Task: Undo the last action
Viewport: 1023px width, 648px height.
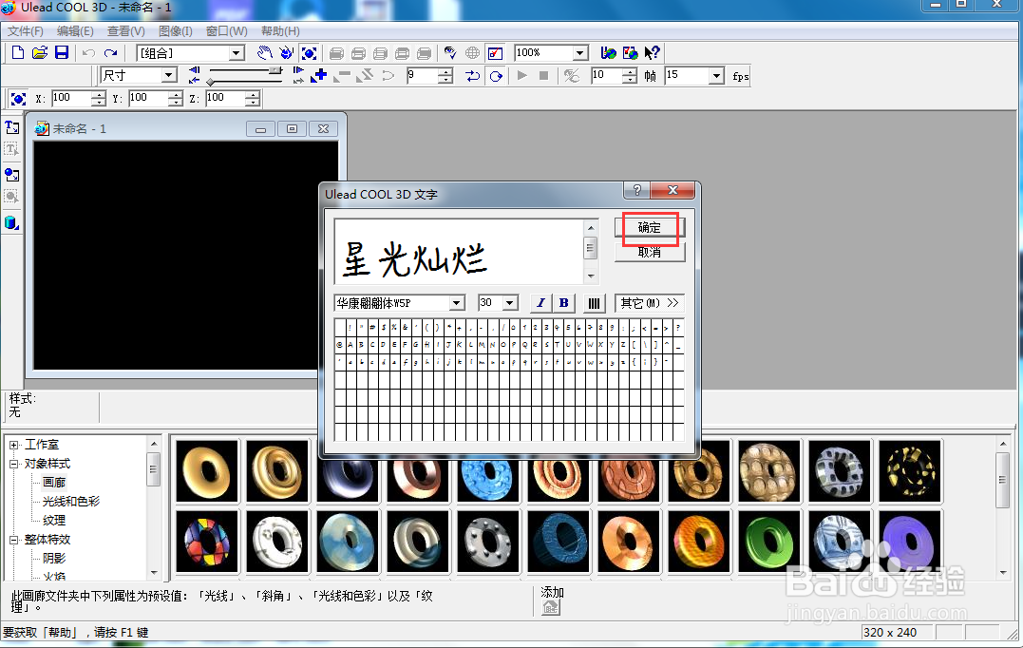Action: coord(88,53)
